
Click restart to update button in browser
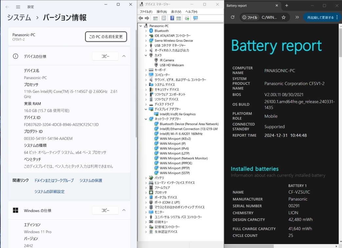point(322,17)
